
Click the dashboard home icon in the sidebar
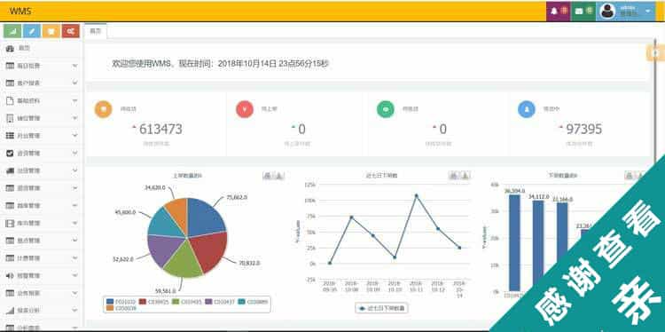[x=10, y=49]
